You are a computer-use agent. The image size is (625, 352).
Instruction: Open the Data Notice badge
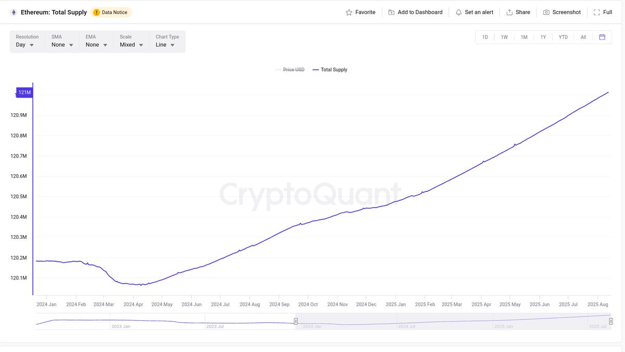pyautogui.click(x=111, y=12)
